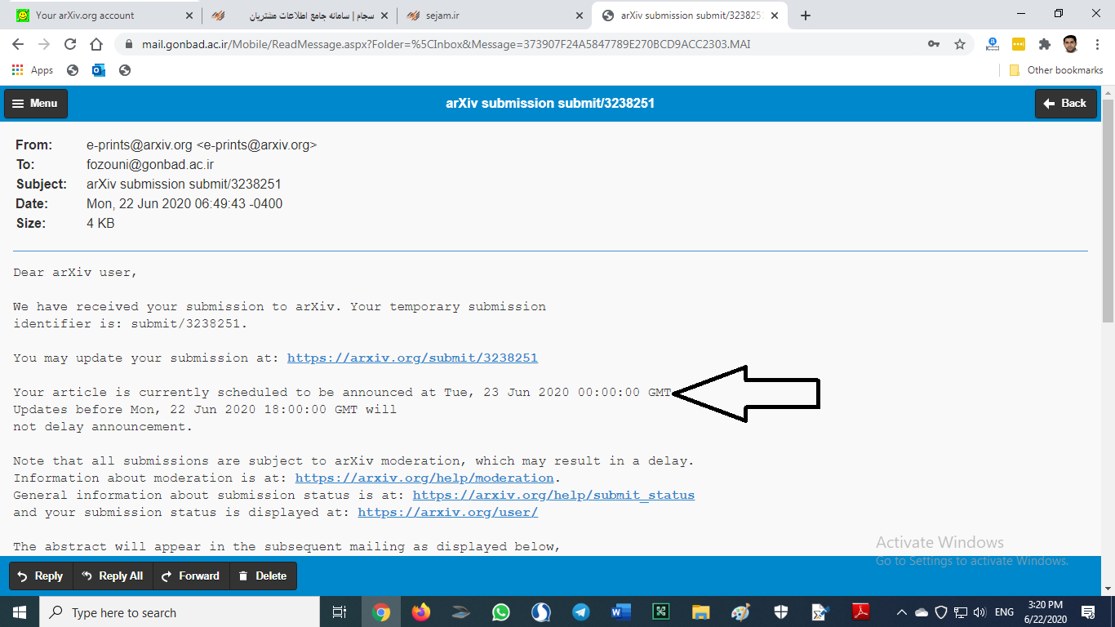Screen dimensions: 1115x627
Task: Open Word from the taskbar
Action: 620,612
